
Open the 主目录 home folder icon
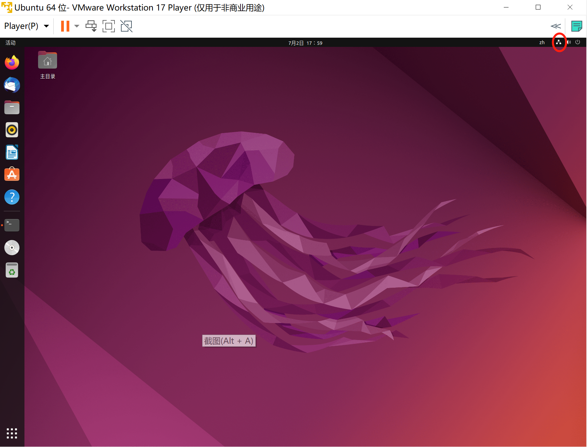(48, 65)
